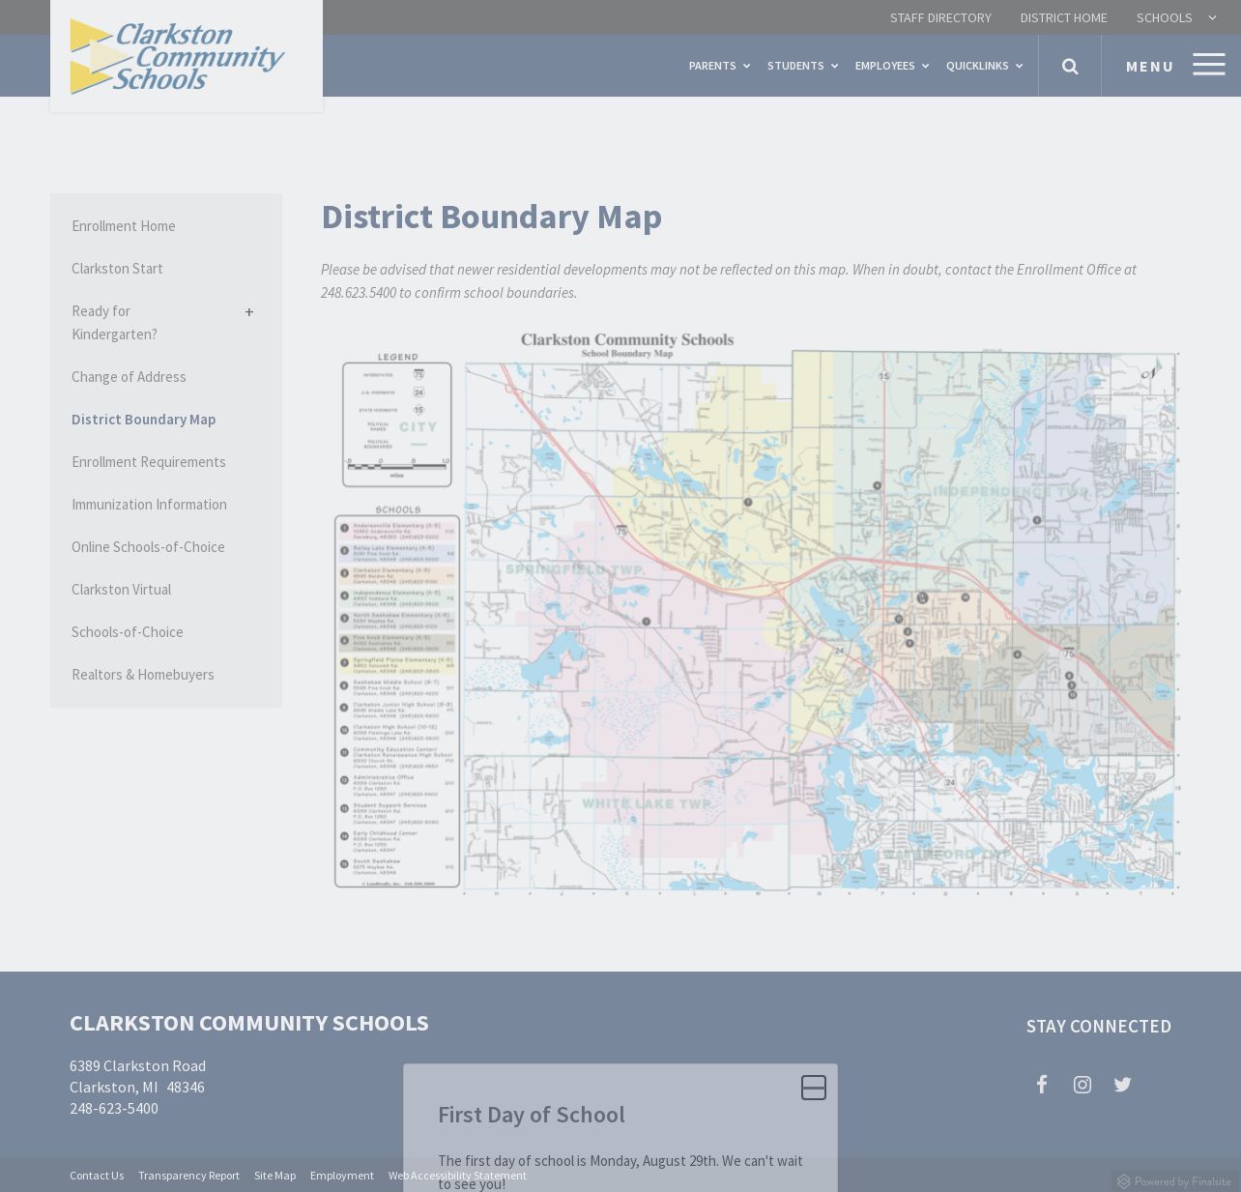Image resolution: width=1241 pixels, height=1192 pixels.
Task: Visit the district Facebook page icon
Action: 1042,1085
